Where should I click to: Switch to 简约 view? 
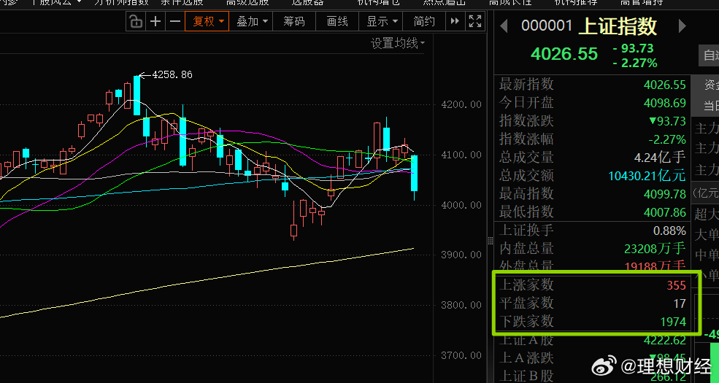tap(424, 21)
